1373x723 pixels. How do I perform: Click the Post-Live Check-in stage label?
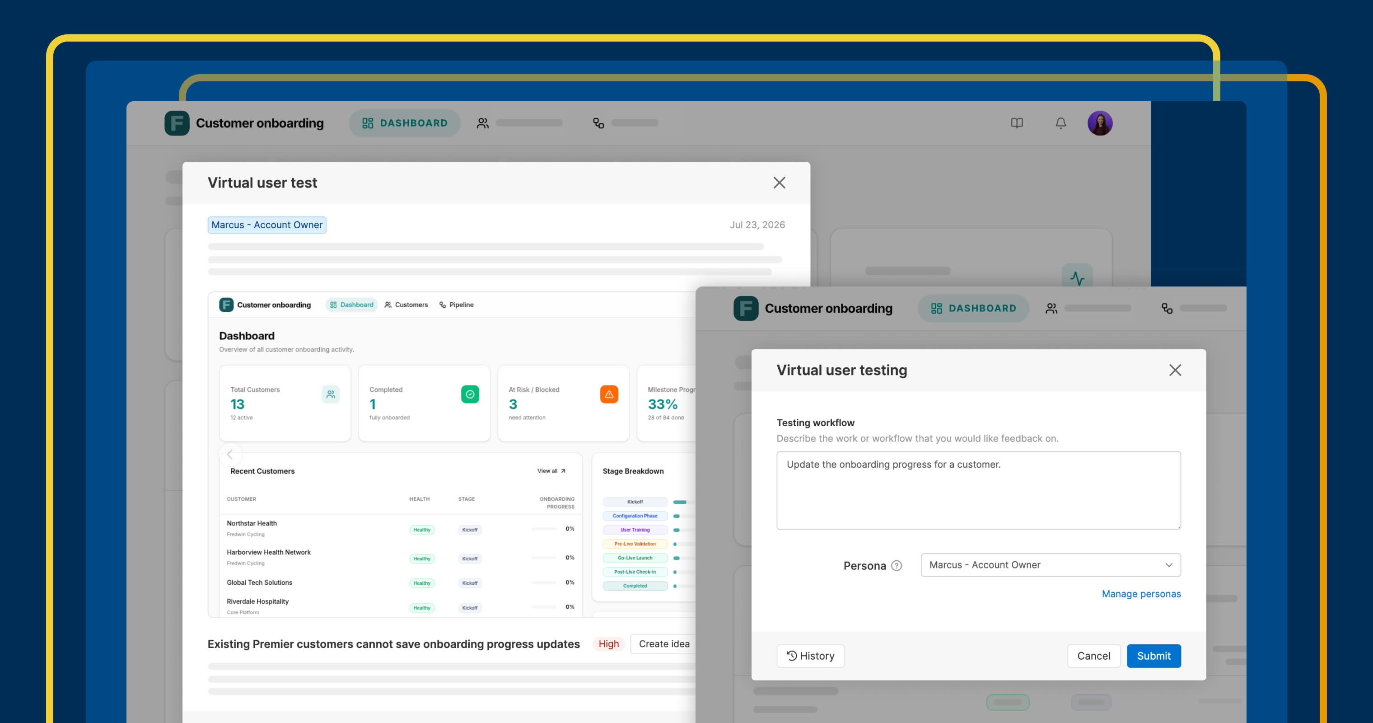tap(635, 572)
